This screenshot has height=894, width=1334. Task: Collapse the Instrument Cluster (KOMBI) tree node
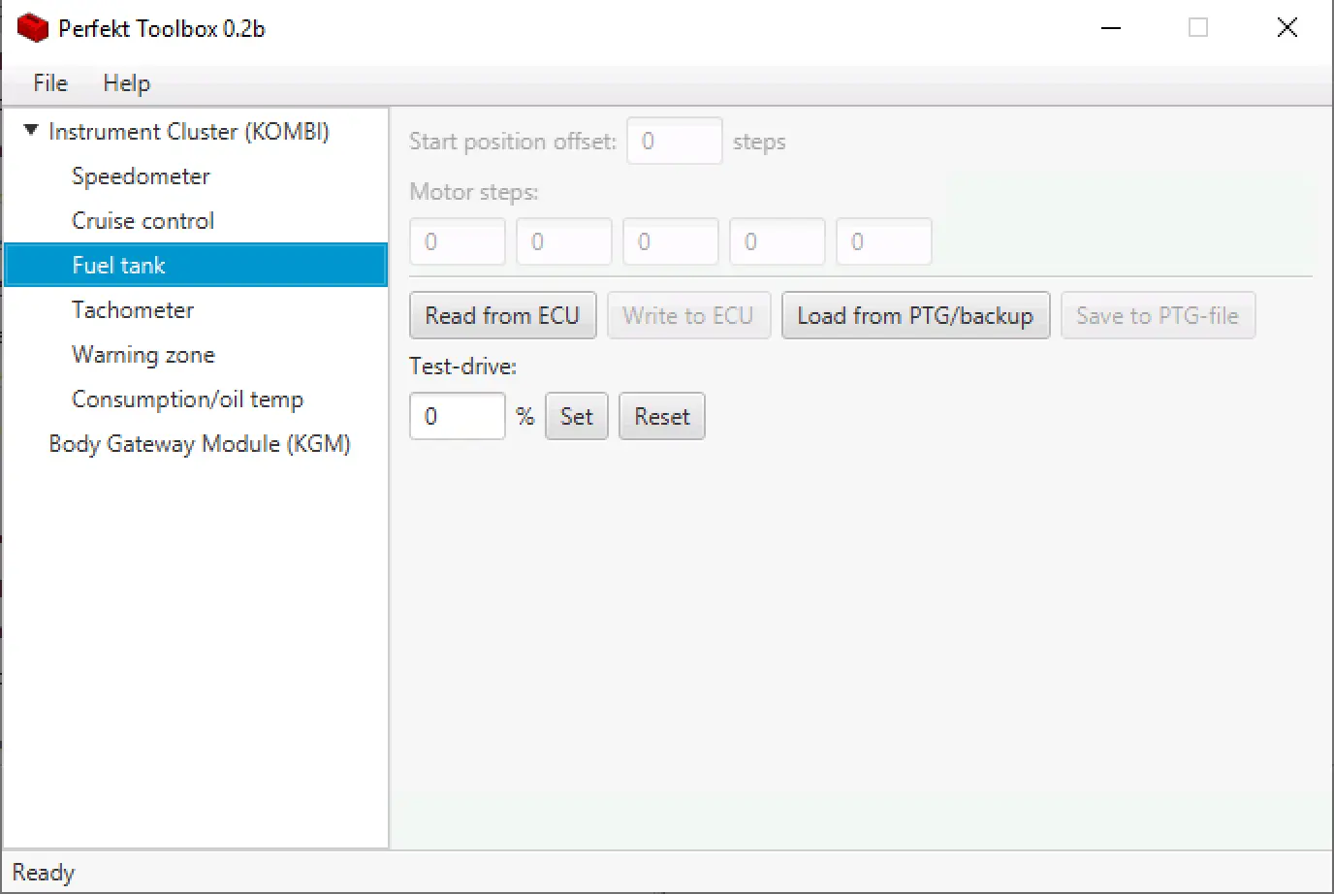pos(31,130)
